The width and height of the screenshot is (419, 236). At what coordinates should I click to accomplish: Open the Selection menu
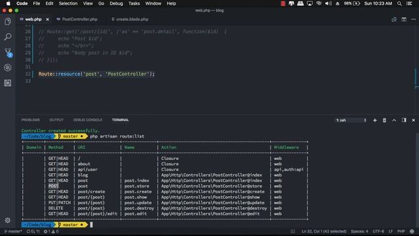(68, 3)
